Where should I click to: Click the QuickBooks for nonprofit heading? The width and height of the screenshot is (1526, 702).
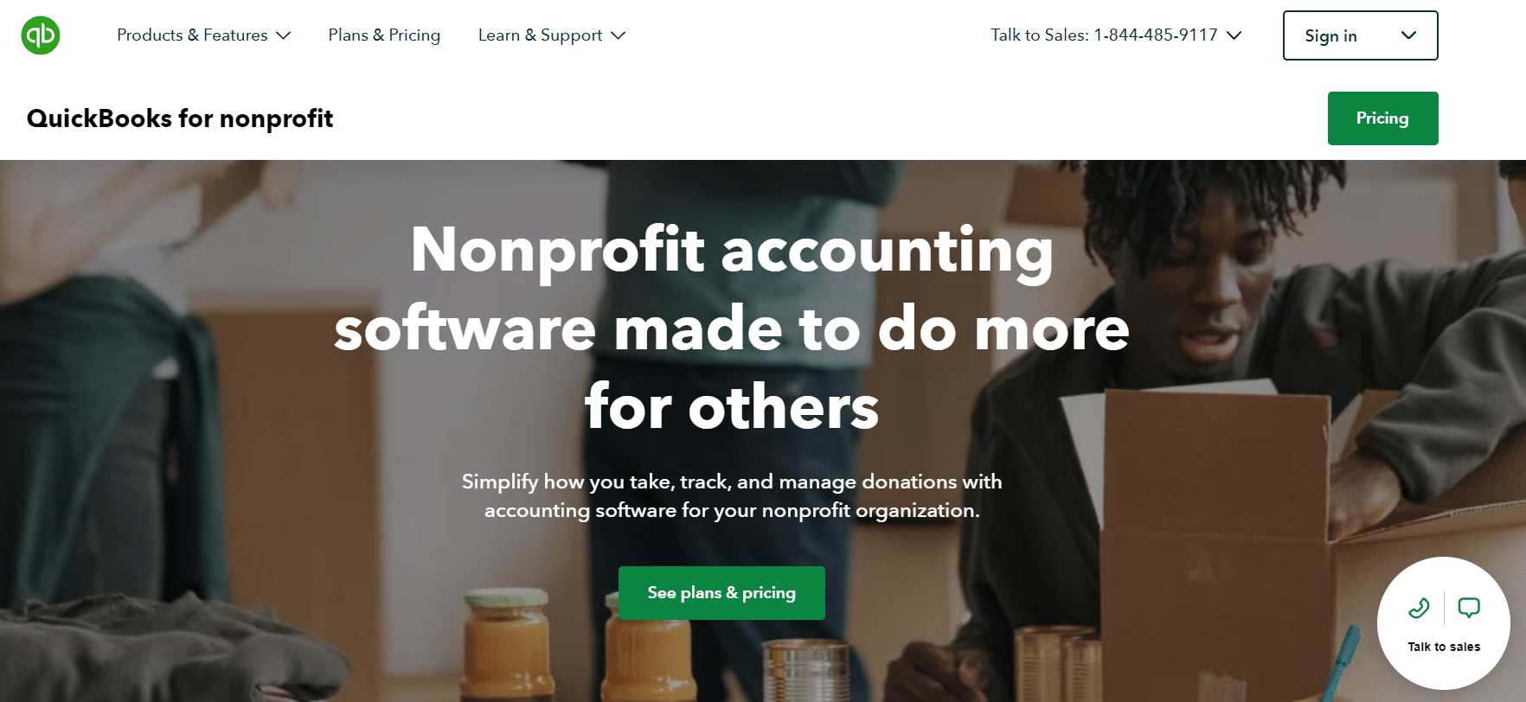(x=180, y=118)
